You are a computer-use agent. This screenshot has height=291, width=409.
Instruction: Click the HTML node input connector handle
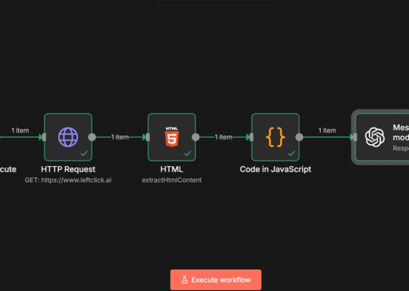point(148,137)
